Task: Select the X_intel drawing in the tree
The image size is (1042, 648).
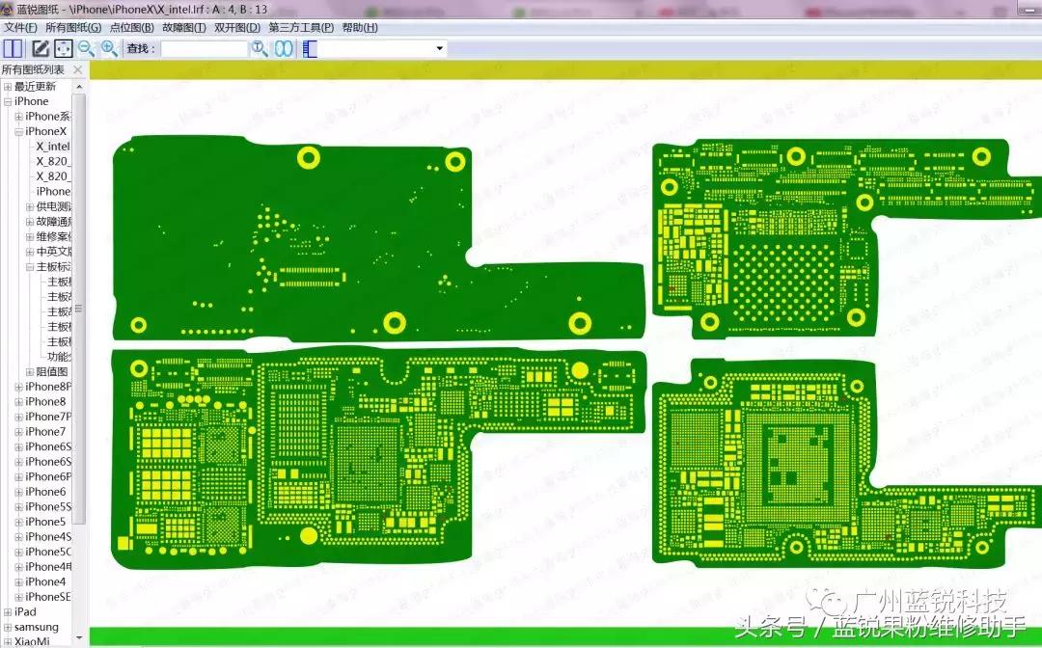Action: point(52,146)
